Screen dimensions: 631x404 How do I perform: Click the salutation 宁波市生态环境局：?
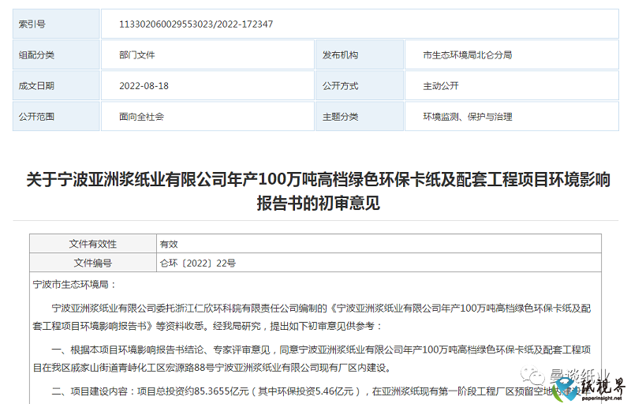75,285
